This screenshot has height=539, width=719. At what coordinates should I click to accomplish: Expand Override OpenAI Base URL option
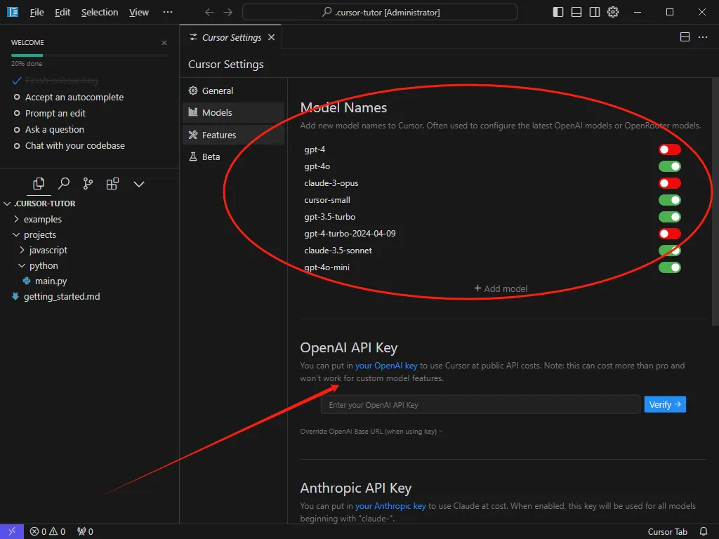click(371, 431)
